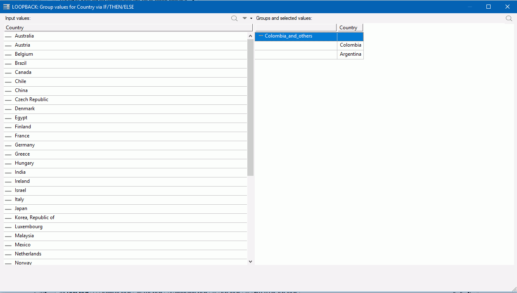Click the LOOPBACK window title icon
Viewport: 517px width, 293px height.
[x=7, y=7]
